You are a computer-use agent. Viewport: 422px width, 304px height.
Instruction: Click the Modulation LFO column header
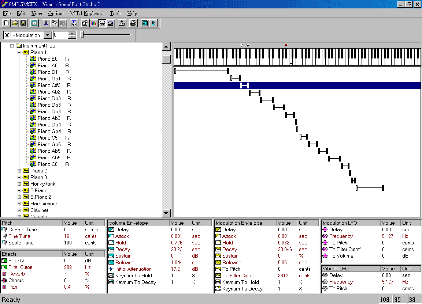point(351,223)
